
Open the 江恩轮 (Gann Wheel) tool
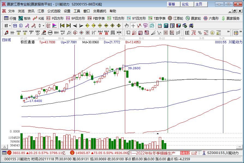[176, 18]
